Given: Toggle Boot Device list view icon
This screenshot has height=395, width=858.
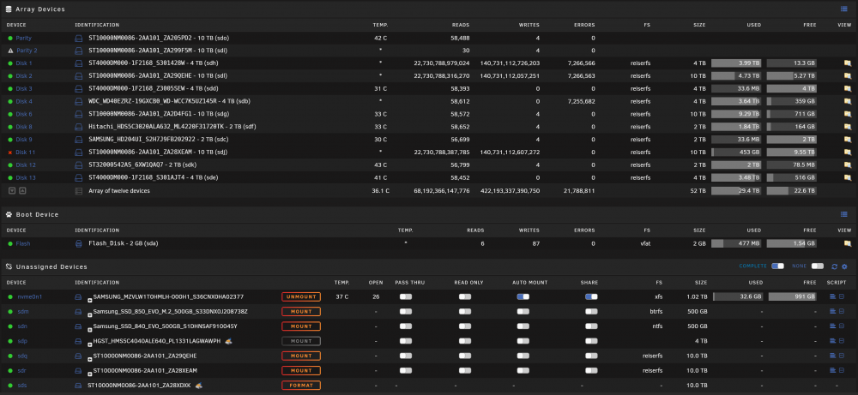Looking at the screenshot, I should point(843,214).
